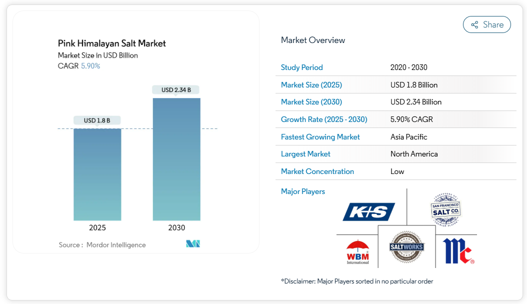Image resolution: width=527 pixels, height=304 pixels.
Task: Click the WBM International umbrella logo
Action: click(x=357, y=251)
